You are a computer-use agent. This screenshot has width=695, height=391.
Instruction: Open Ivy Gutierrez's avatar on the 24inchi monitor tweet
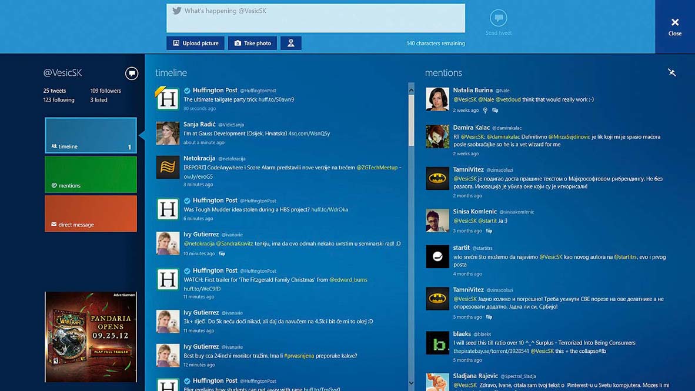point(168,355)
